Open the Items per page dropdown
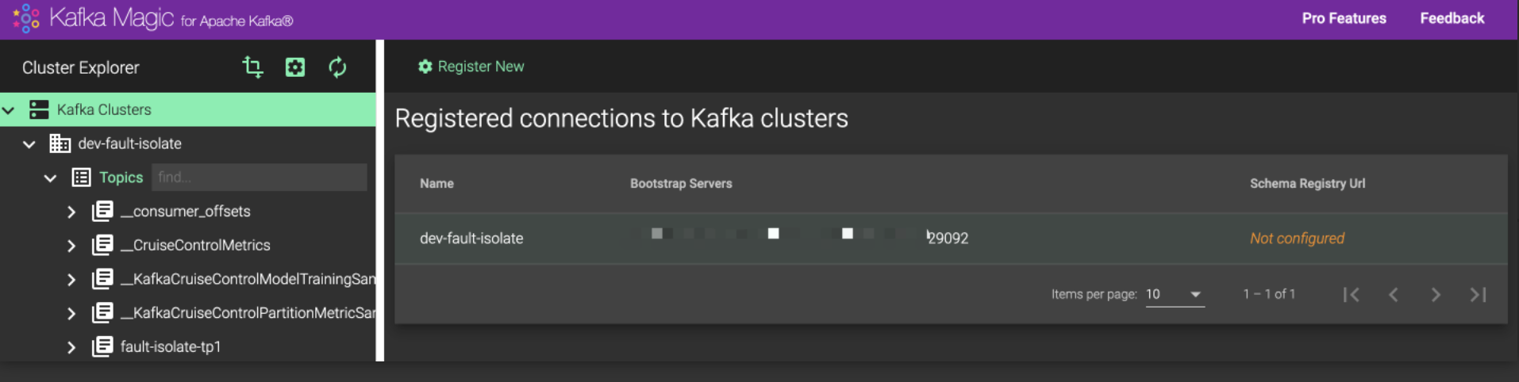1519x382 pixels. [1175, 294]
